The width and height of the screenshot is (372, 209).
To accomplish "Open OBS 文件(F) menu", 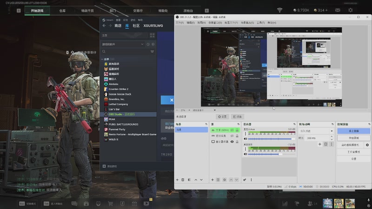I will (179, 23).
